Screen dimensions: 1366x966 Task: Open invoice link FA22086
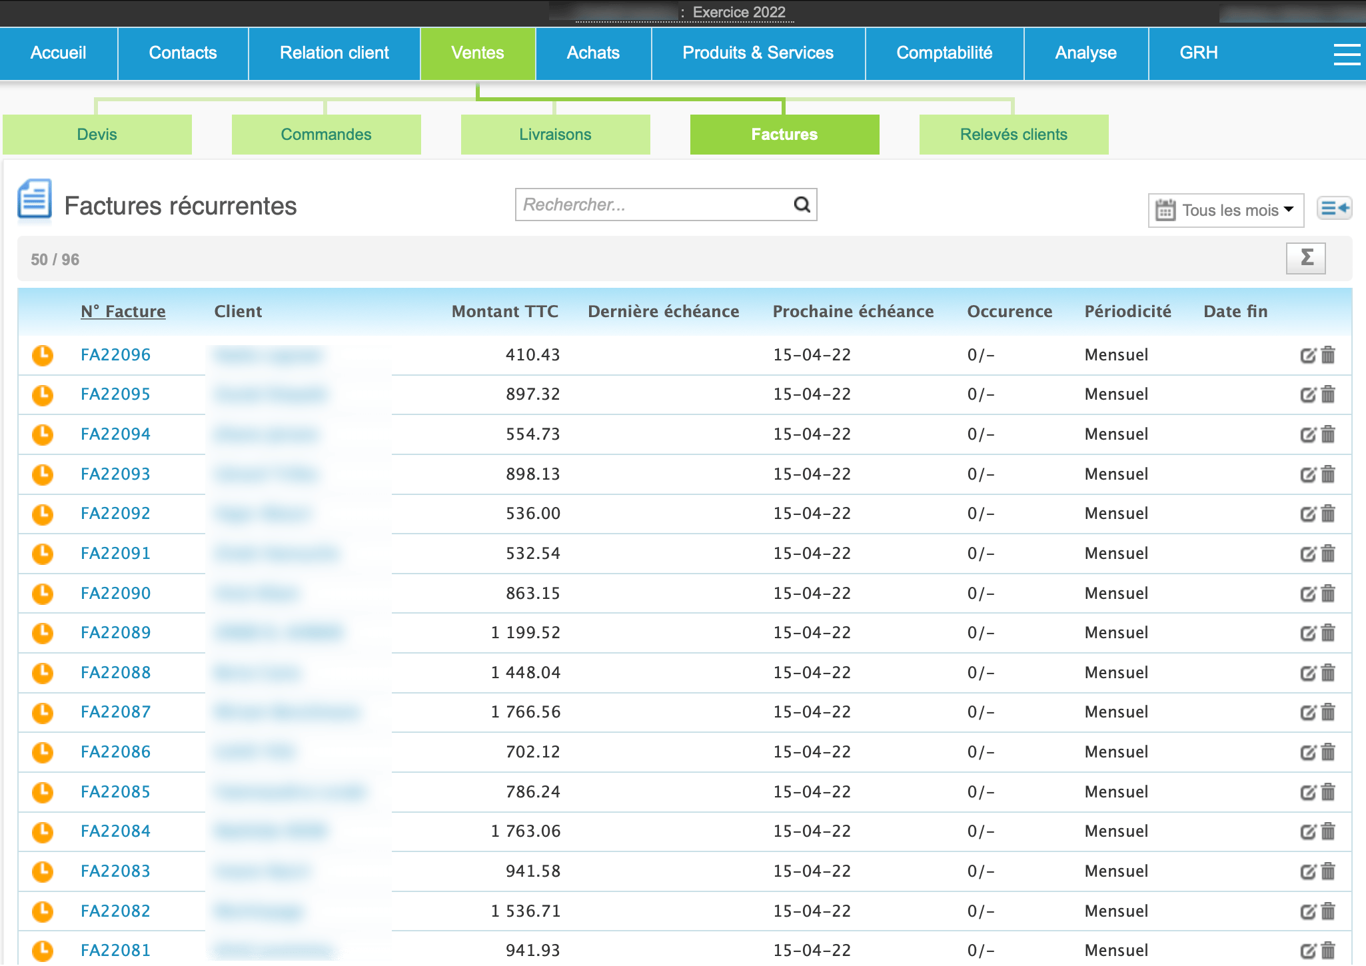click(115, 752)
